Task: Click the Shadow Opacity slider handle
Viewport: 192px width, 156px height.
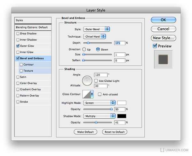Action: click(96, 122)
